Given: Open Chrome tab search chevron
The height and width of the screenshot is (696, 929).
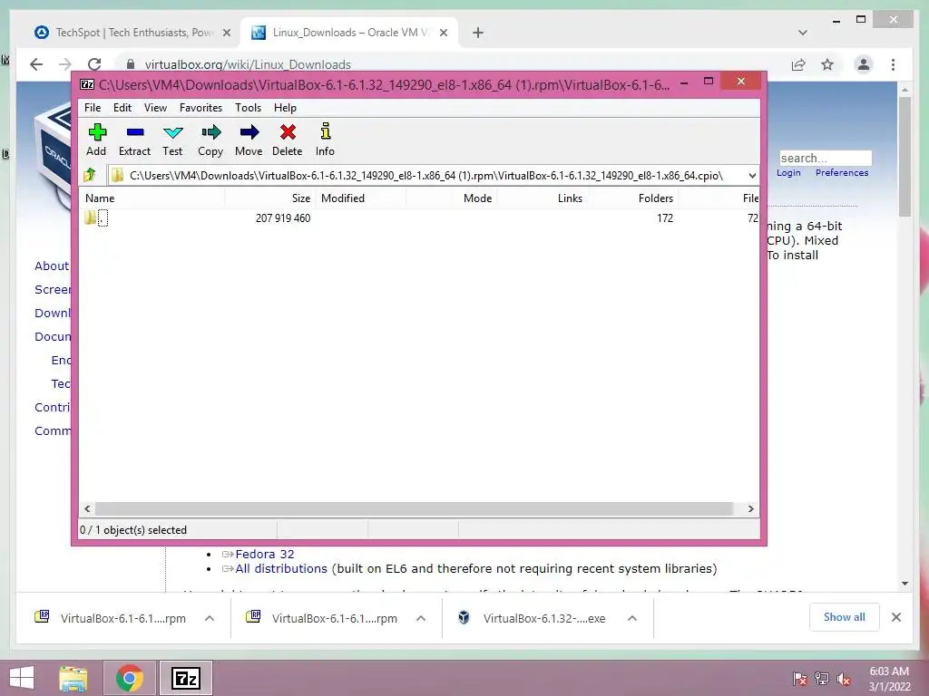Looking at the screenshot, I should coord(802,34).
